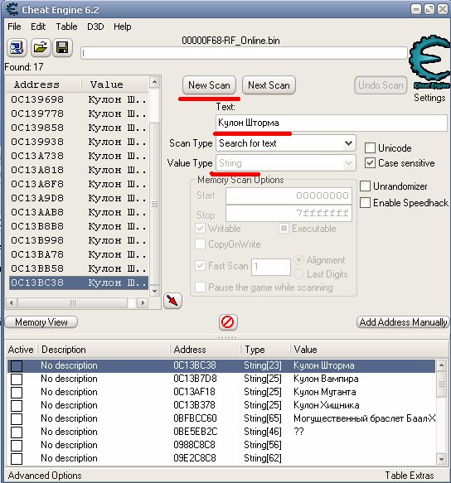Toggle the Case sensitive checkbox

[370, 163]
